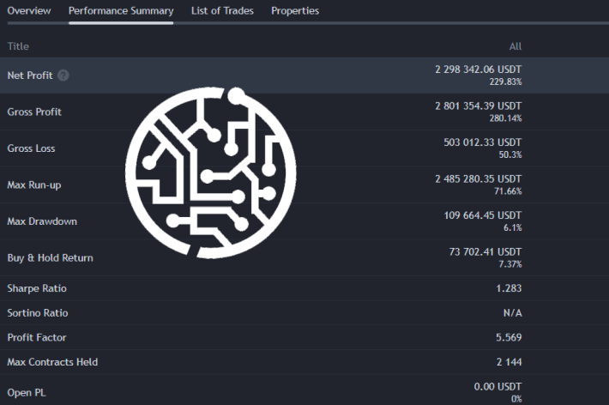The width and height of the screenshot is (609, 405).
Task: Click the circuit board logo watermark
Action: 210,172
